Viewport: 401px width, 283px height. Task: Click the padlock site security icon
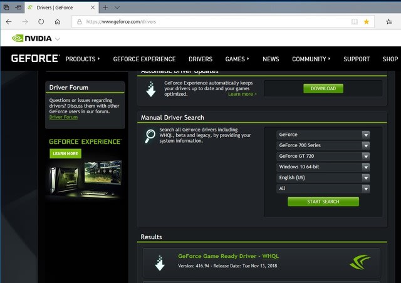click(80, 22)
